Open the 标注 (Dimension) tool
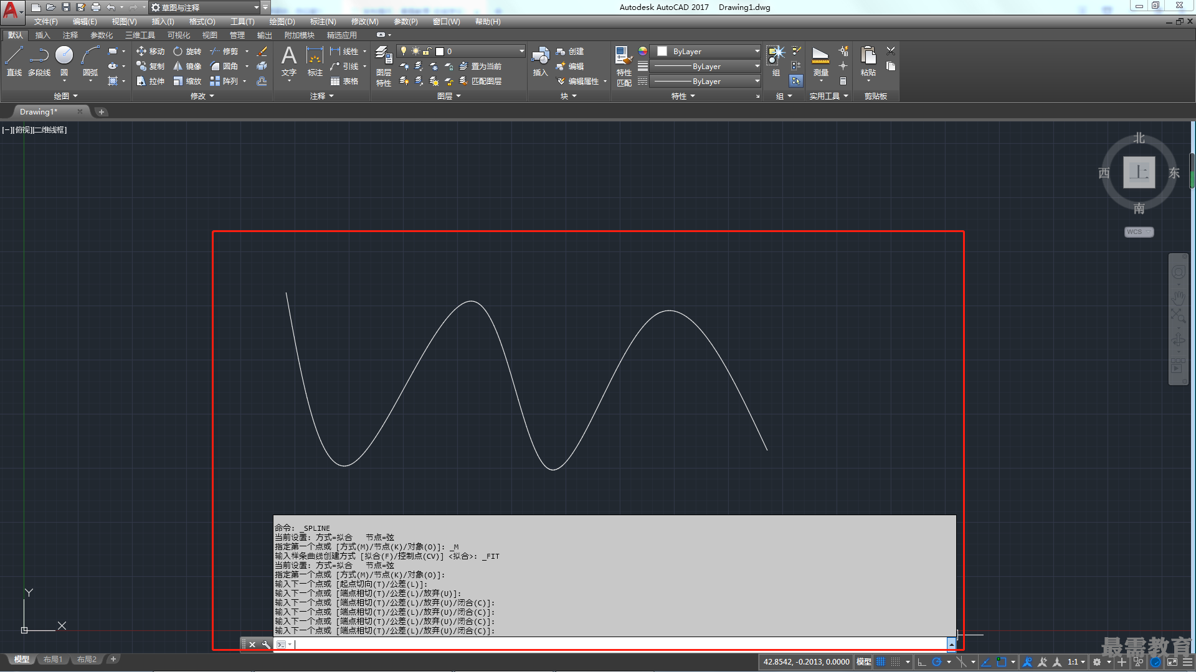 point(315,61)
